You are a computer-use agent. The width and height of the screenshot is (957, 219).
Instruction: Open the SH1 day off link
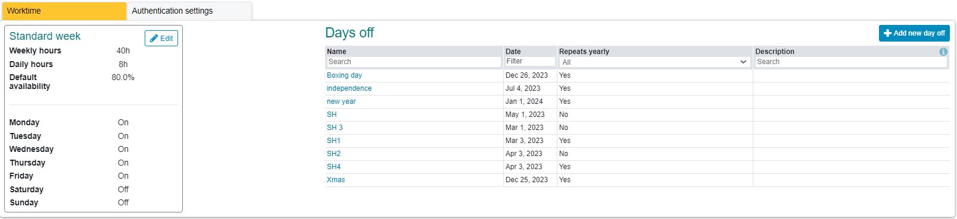click(333, 141)
